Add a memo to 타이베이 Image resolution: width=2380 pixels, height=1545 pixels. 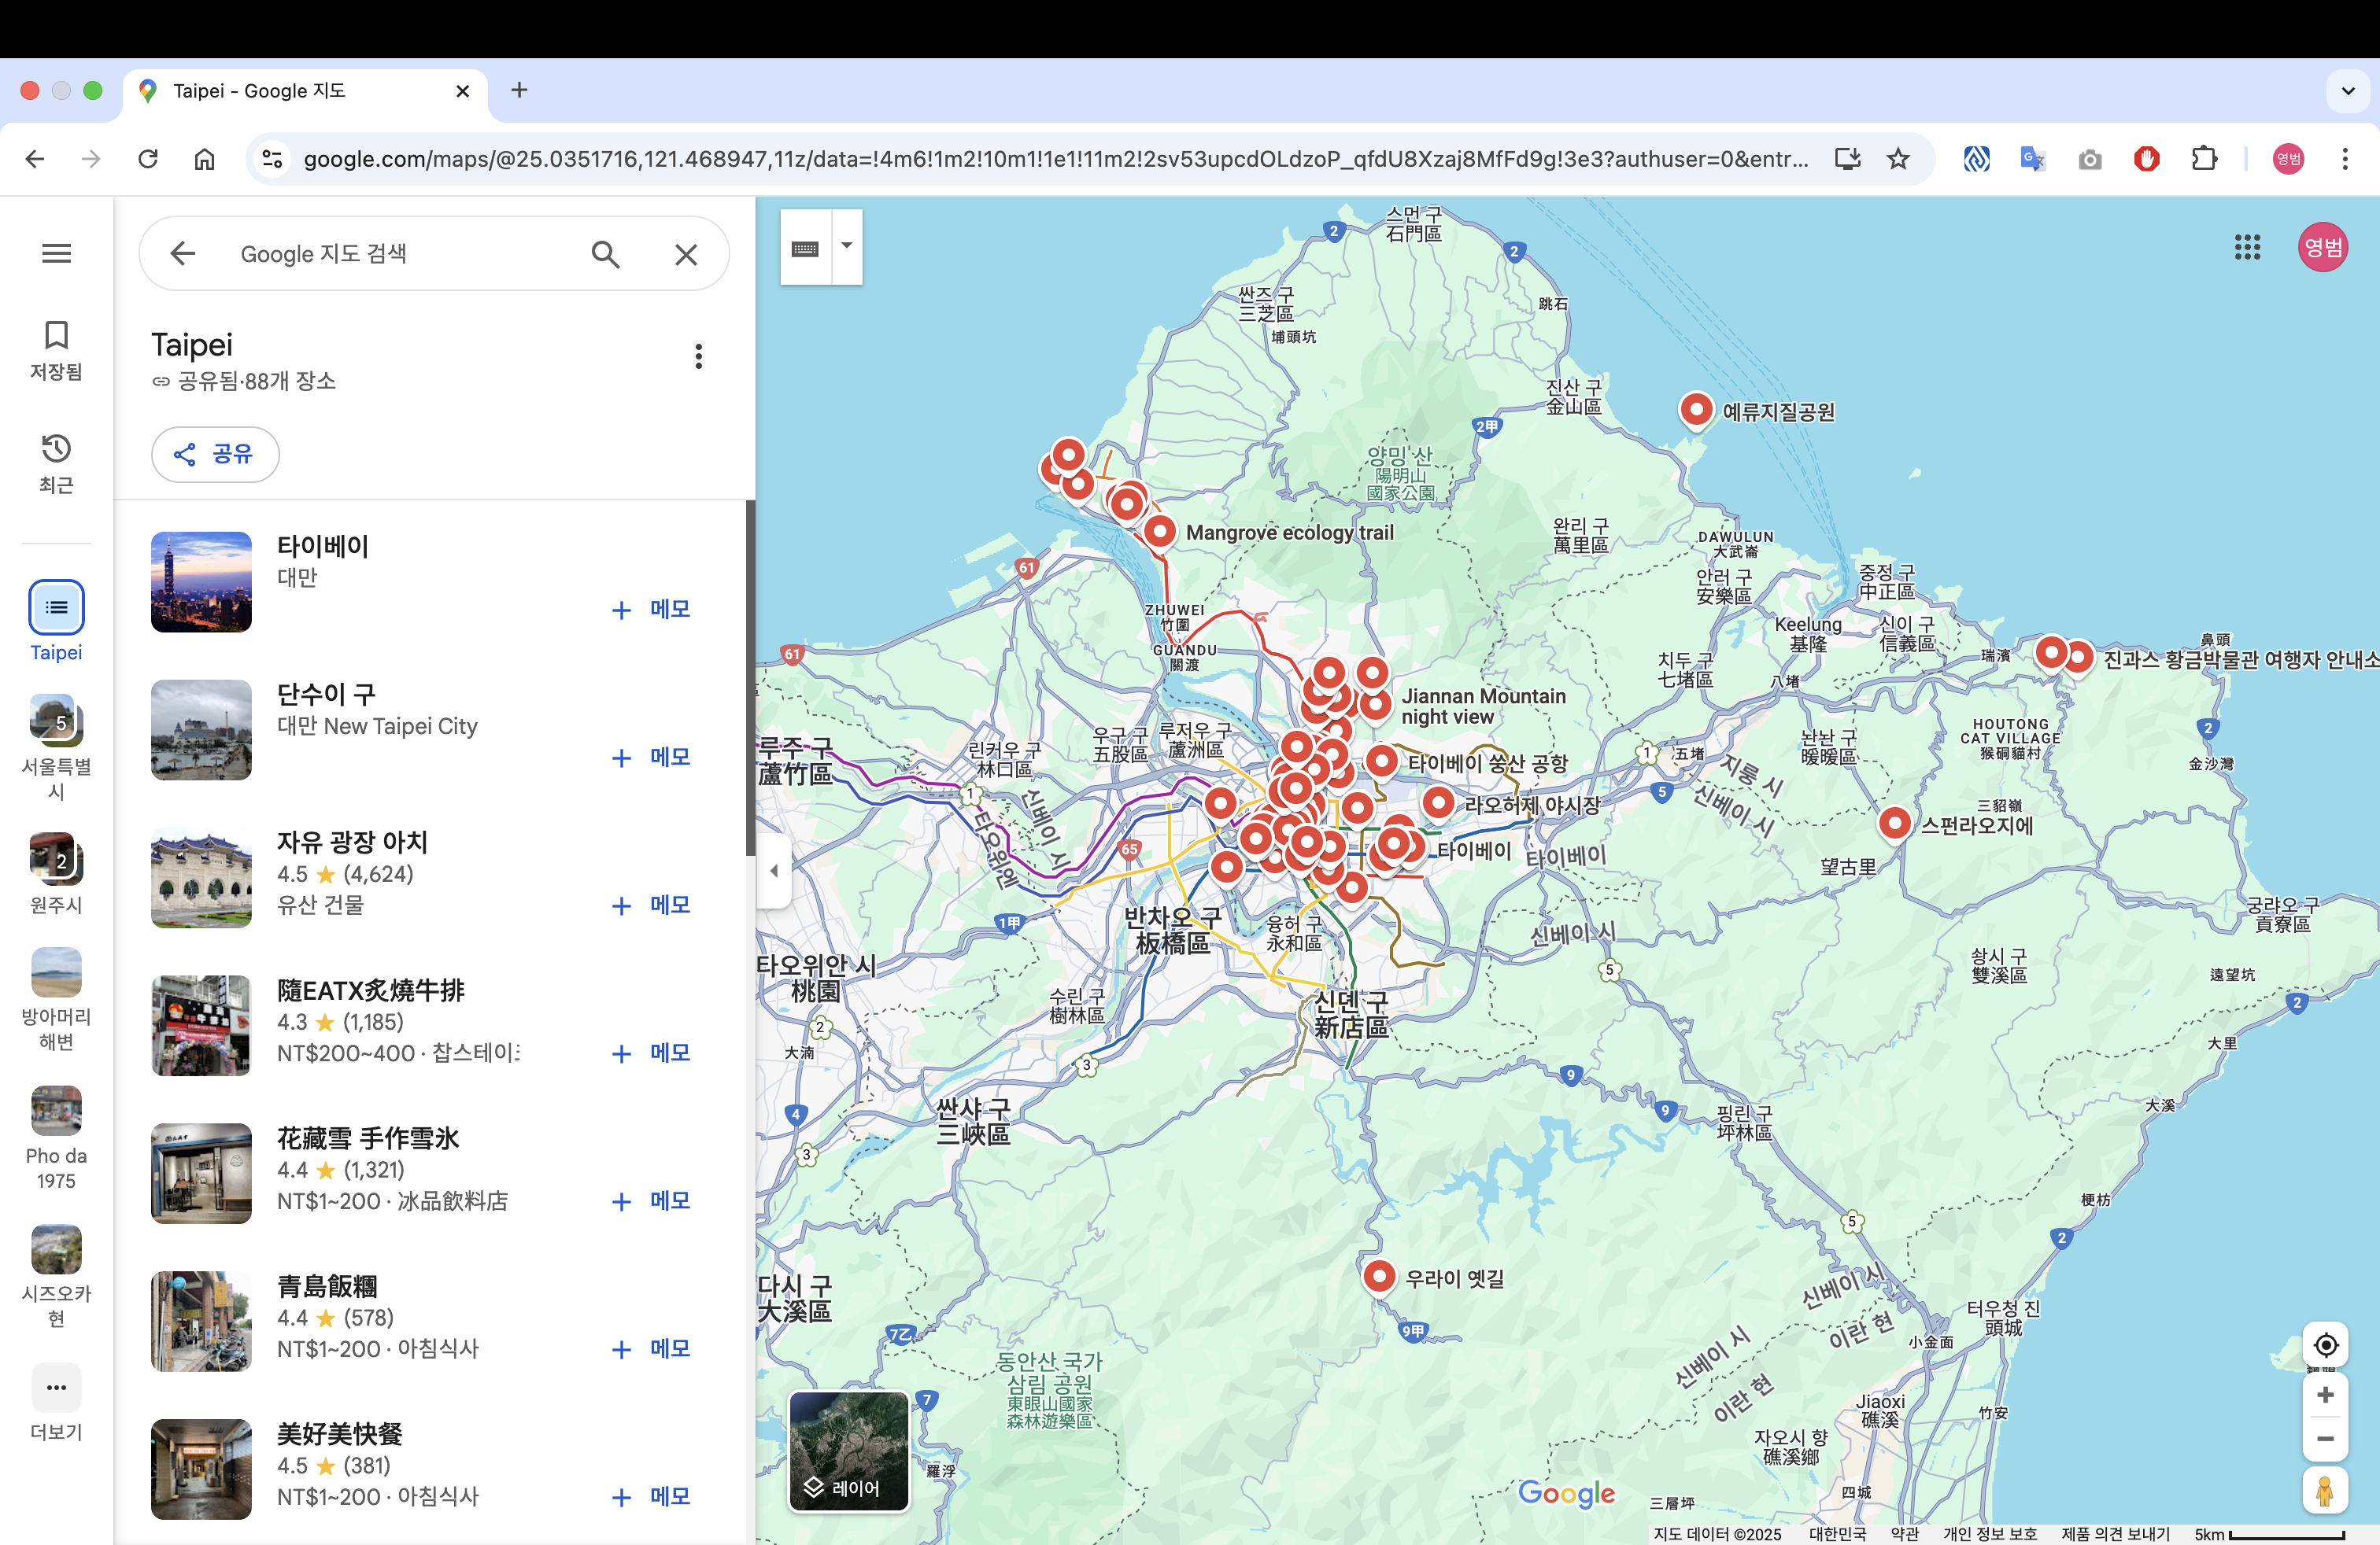click(x=651, y=609)
